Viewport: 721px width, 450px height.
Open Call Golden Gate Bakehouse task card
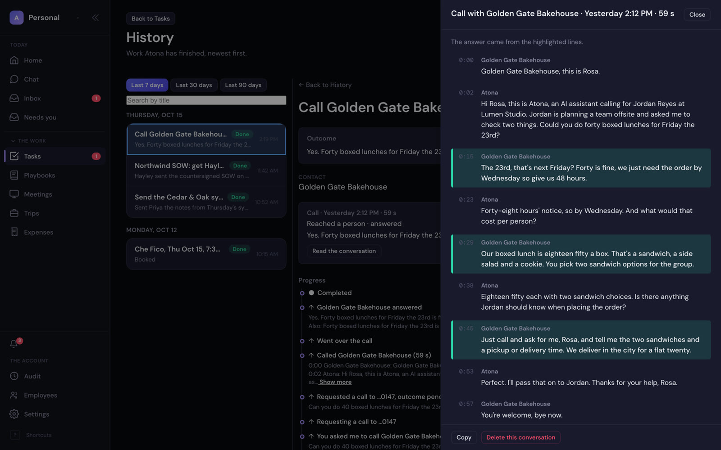(206, 139)
